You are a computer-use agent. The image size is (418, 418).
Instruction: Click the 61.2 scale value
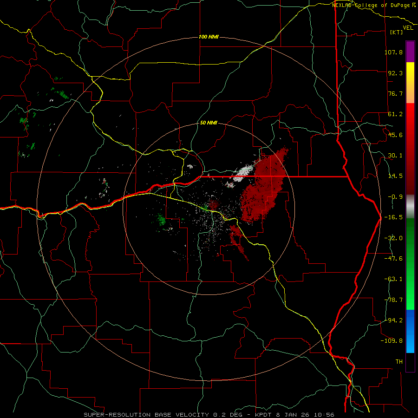(x=395, y=114)
